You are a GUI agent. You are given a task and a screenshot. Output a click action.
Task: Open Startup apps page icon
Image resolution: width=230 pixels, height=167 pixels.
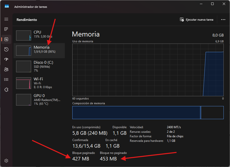click(6, 59)
